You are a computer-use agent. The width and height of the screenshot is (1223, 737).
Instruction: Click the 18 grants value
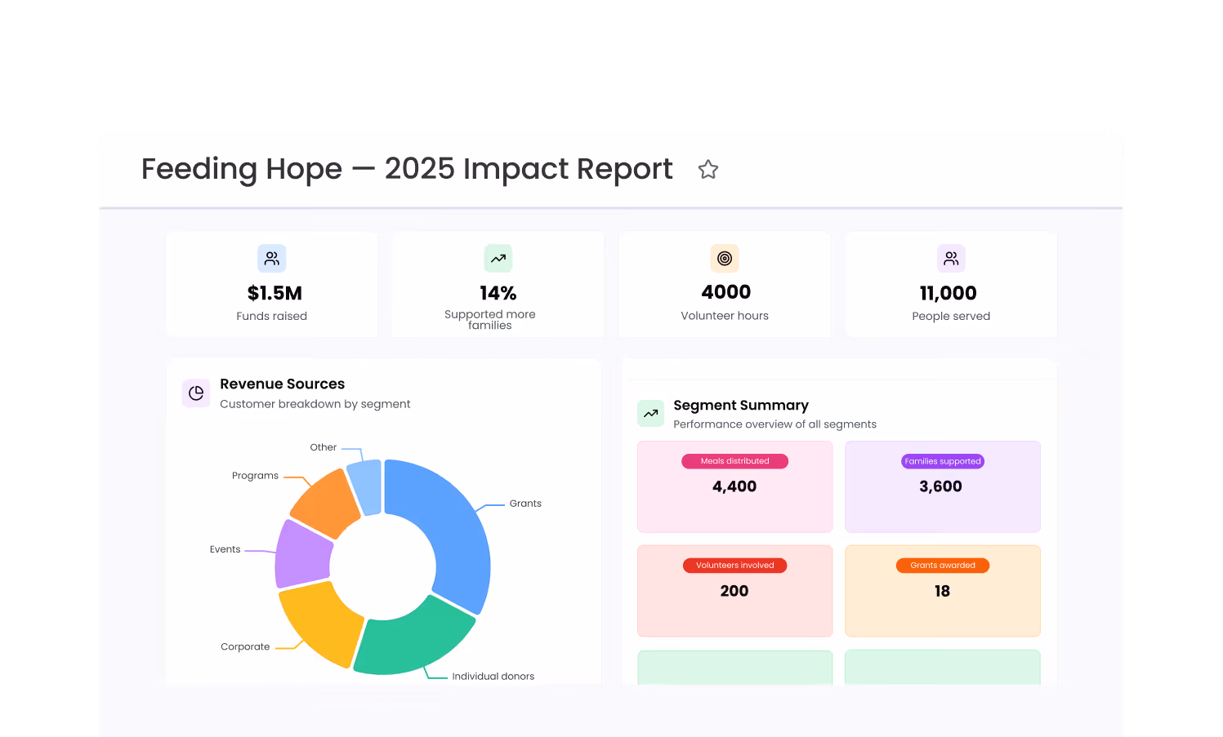(x=942, y=591)
